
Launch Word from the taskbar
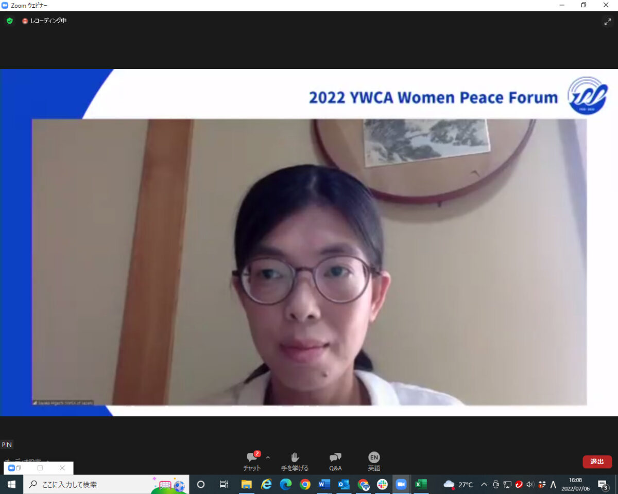tap(324, 484)
